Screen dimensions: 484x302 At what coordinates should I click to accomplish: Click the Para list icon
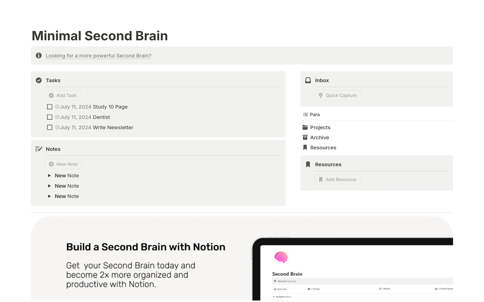pos(305,114)
